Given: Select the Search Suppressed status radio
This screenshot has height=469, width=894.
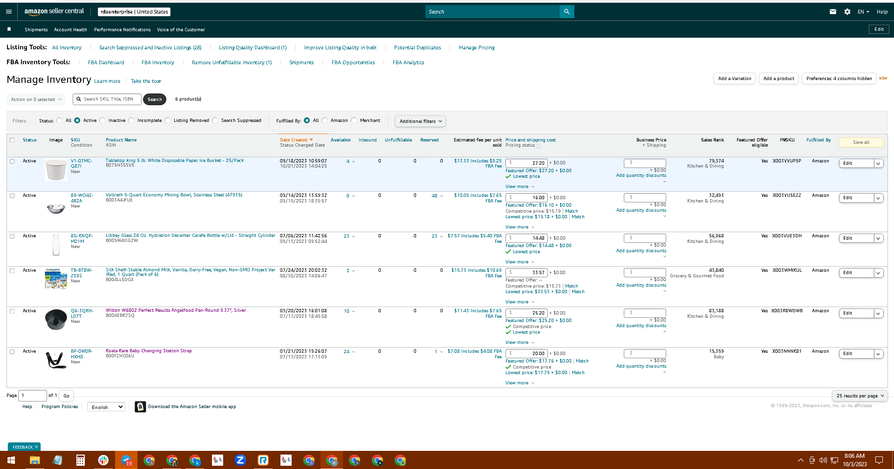Looking at the screenshot, I should tap(215, 121).
